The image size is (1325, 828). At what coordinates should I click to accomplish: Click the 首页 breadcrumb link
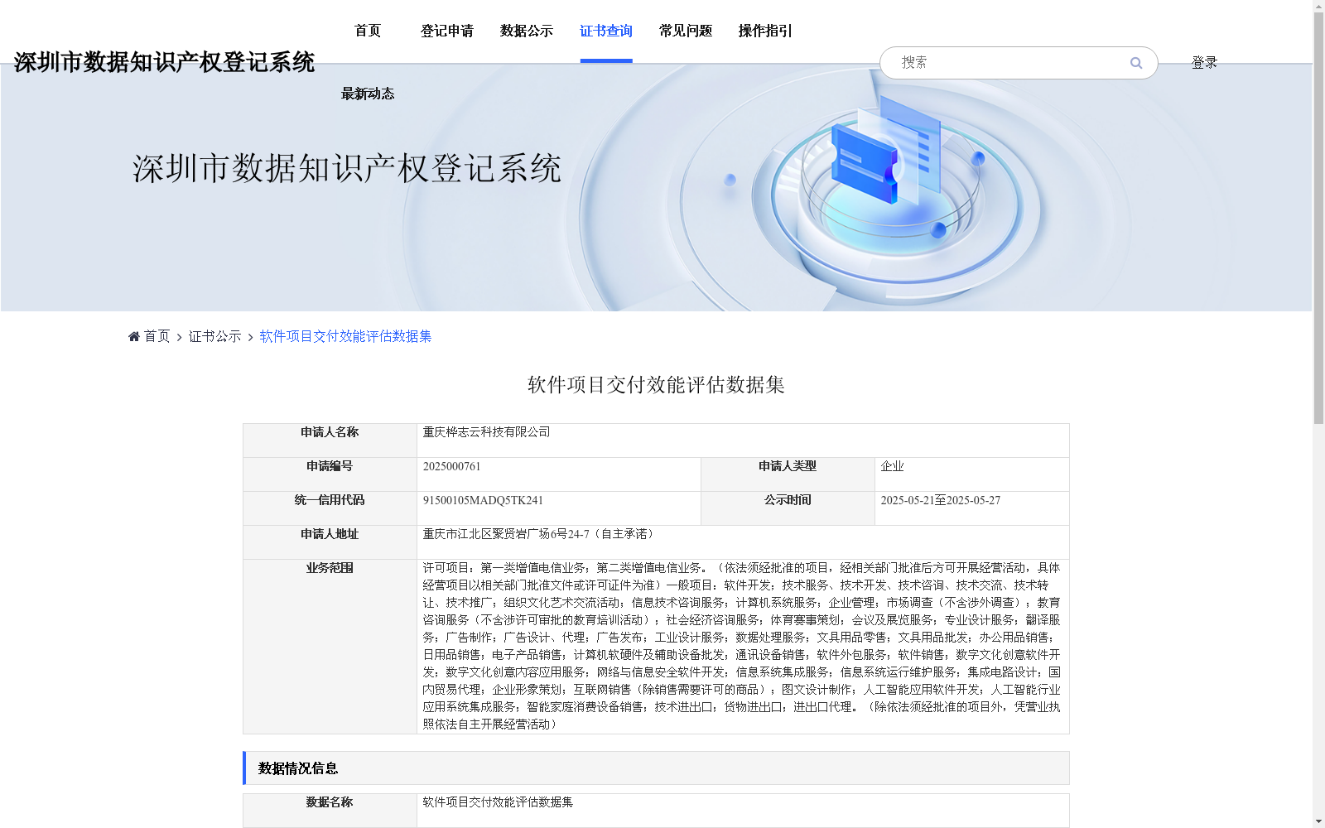coord(157,336)
